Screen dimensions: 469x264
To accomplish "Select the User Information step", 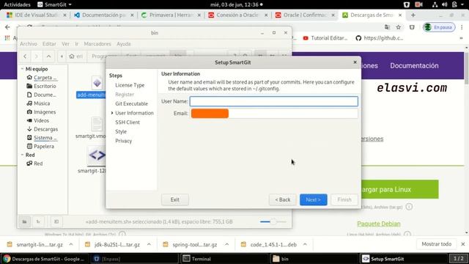I will (134, 113).
